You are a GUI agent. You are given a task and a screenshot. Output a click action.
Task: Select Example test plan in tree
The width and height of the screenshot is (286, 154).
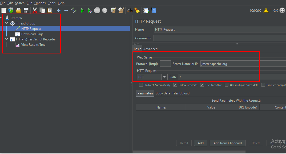(x=17, y=18)
